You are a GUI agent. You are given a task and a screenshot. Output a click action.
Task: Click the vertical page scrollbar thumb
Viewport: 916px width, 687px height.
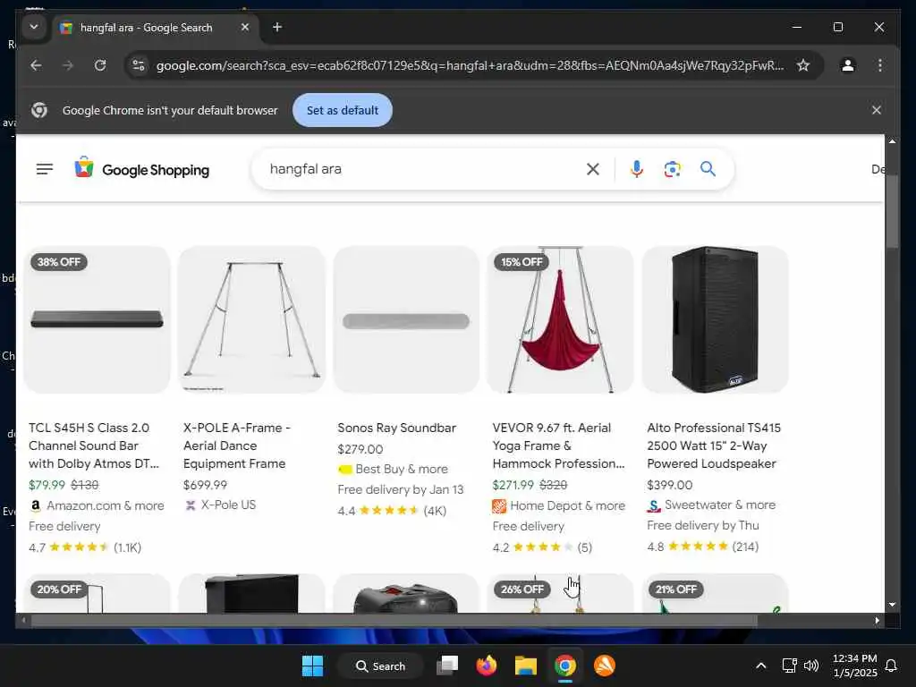(x=892, y=211)
